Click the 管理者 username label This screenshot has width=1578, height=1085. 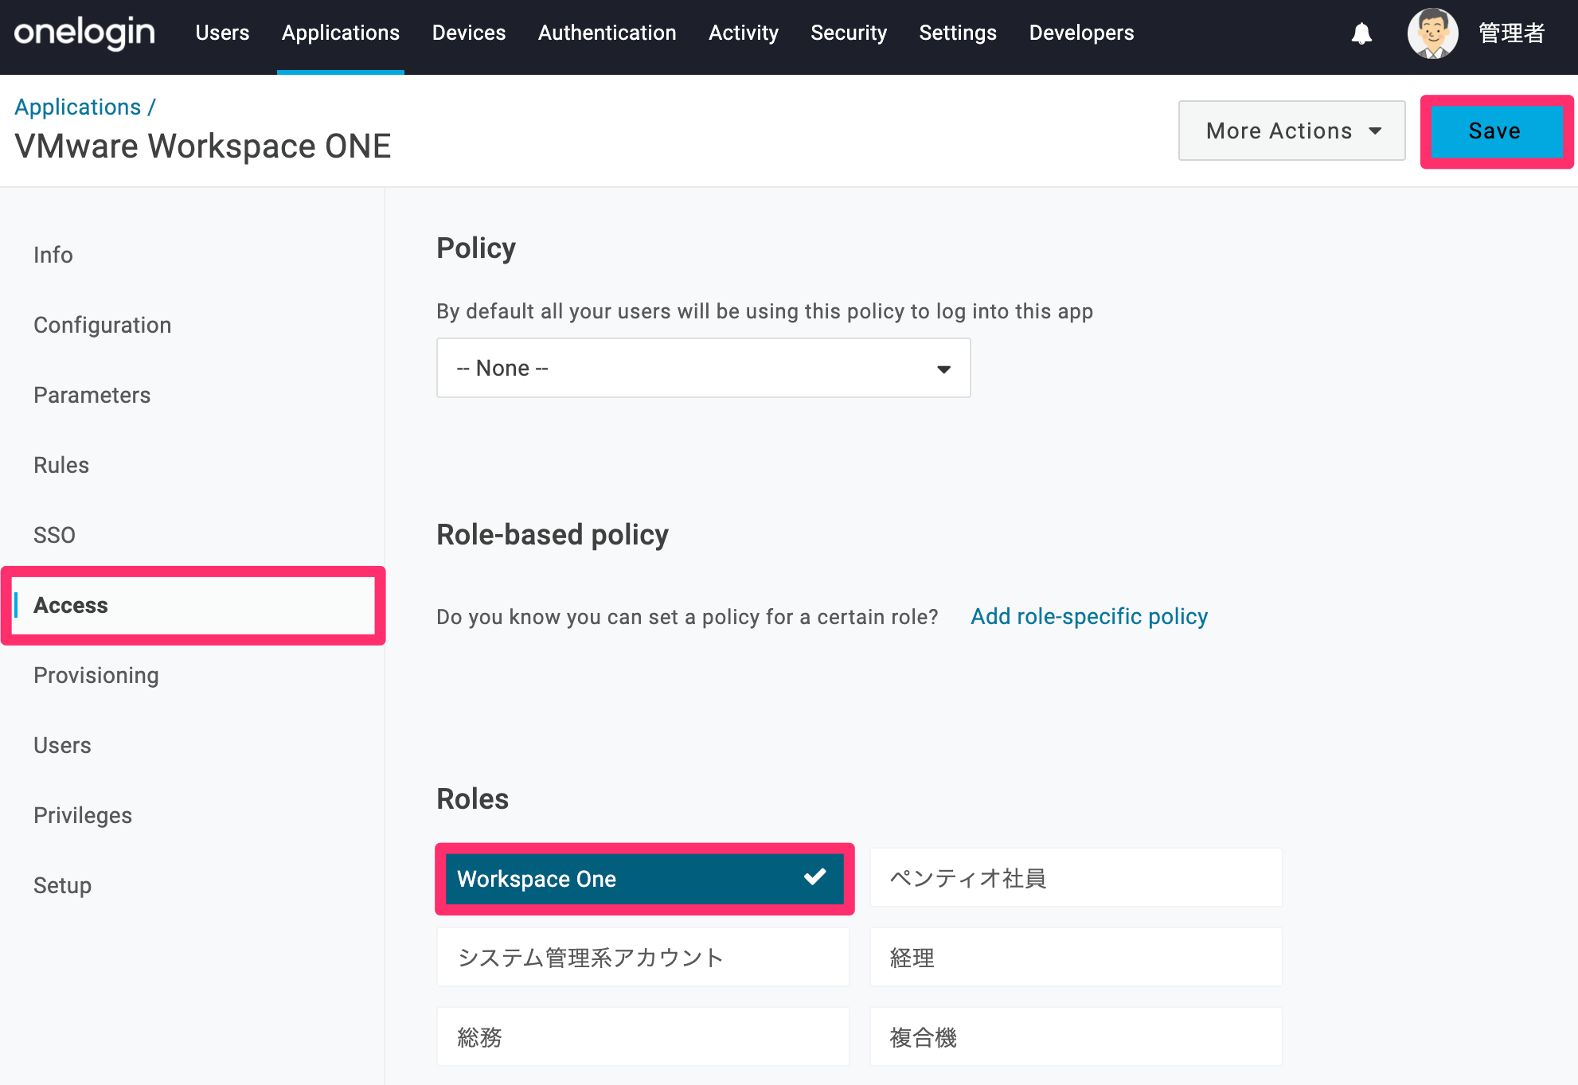[1511, 33]
